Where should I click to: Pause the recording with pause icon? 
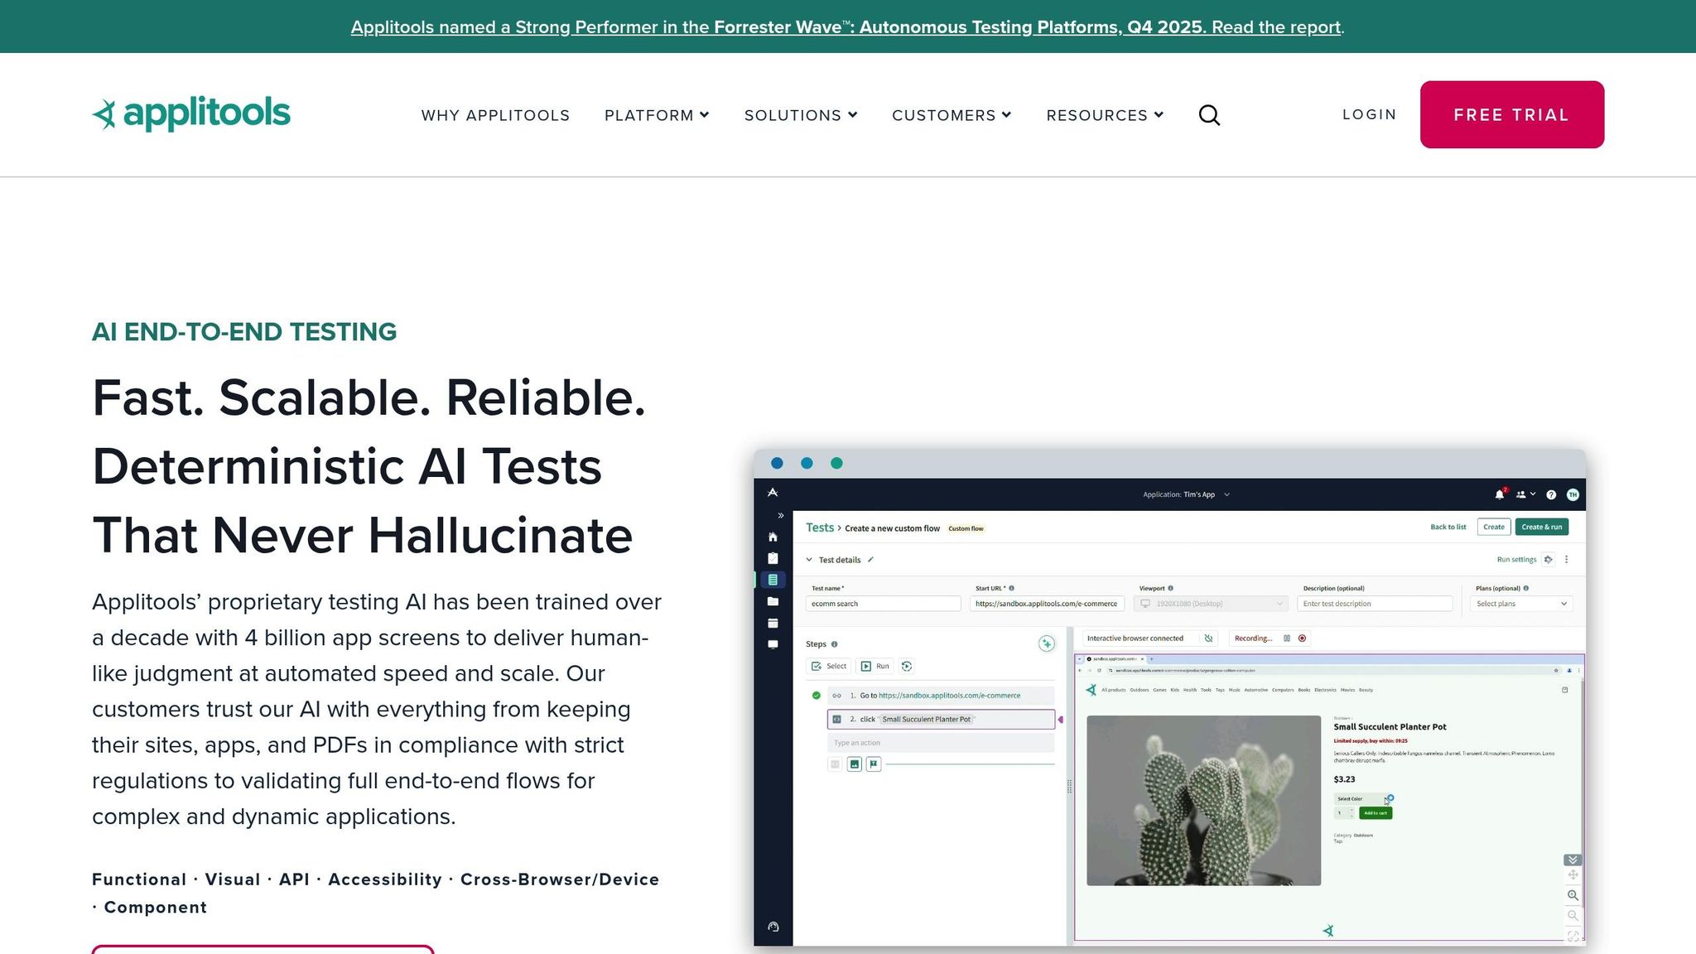tap(1287, 638)
